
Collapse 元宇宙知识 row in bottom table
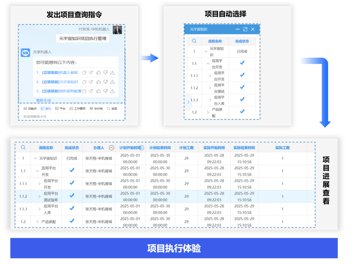[x=35, y=159]
